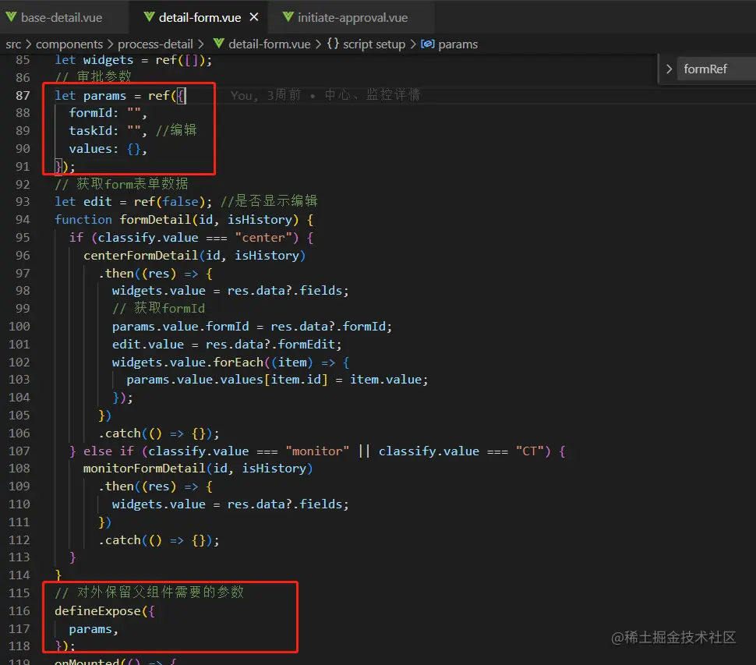Click the script setup breadcrumb
The image size is (756, 665).
click(x=374, y=44)
